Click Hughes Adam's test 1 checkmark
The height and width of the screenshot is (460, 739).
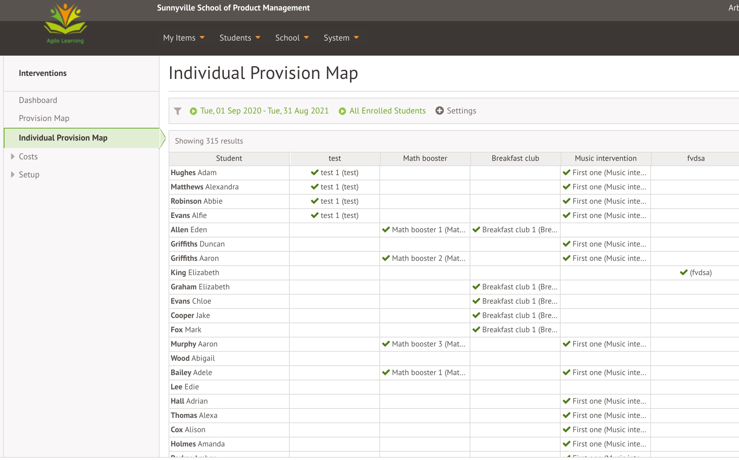[x=315, y=172]
